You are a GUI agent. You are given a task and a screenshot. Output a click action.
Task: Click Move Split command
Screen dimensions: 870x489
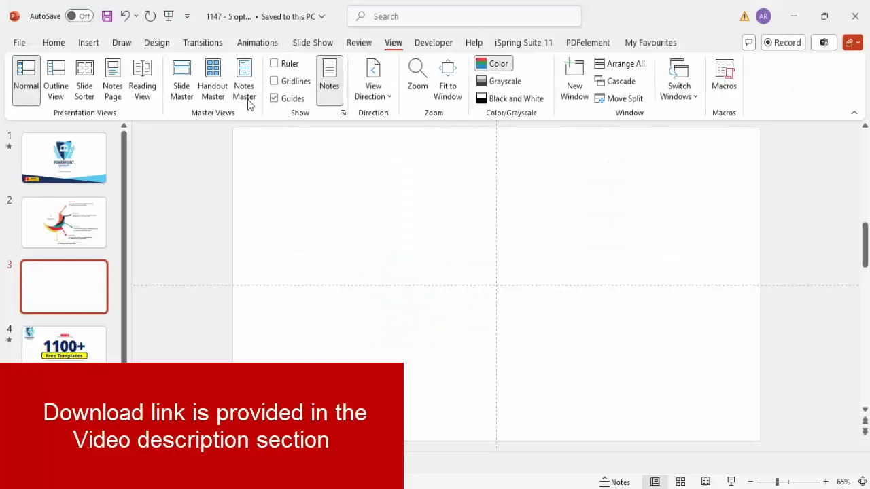[619, 98]
